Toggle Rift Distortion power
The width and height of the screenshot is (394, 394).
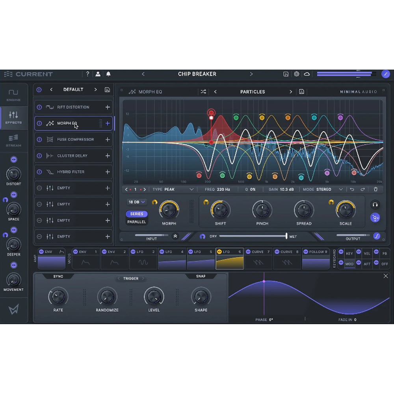tap(39, 107)
